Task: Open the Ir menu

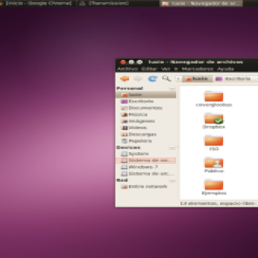Action: (176, 69)
